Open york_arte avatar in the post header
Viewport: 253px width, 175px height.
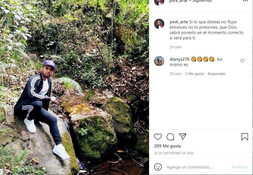click(159, 2)
